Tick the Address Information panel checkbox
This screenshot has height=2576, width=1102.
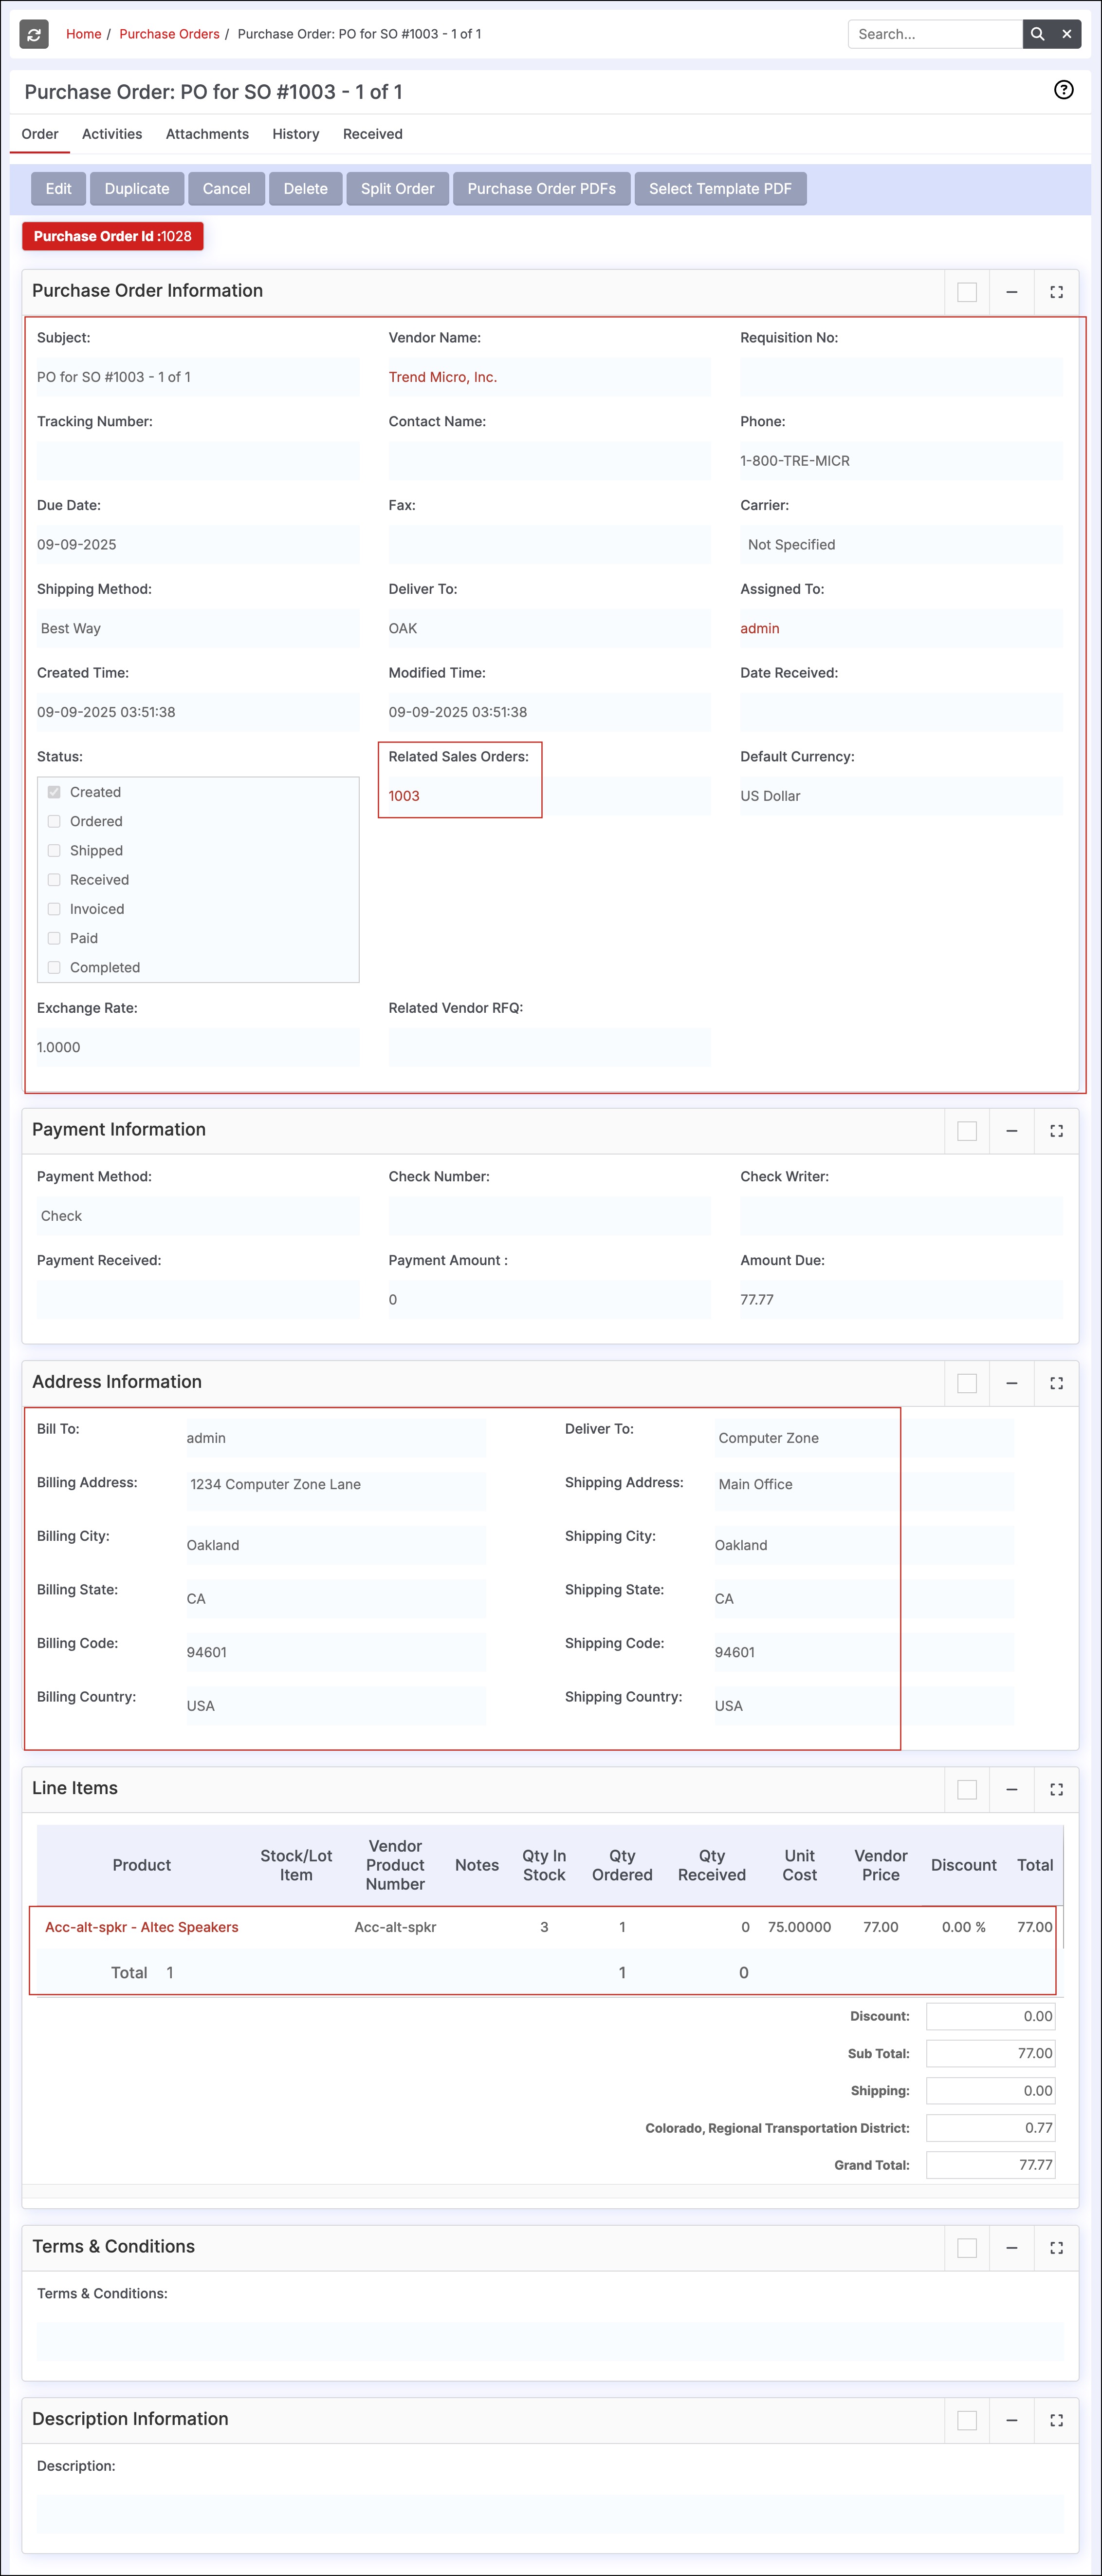(967, 1383)
